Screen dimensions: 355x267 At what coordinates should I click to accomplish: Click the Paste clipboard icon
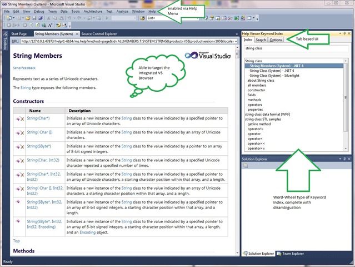61,18
